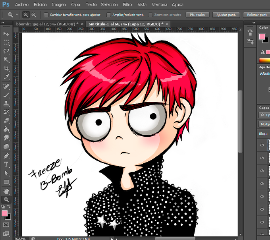Select the Sponge tool
The image size is (270, 240).
tap(6, 147)
